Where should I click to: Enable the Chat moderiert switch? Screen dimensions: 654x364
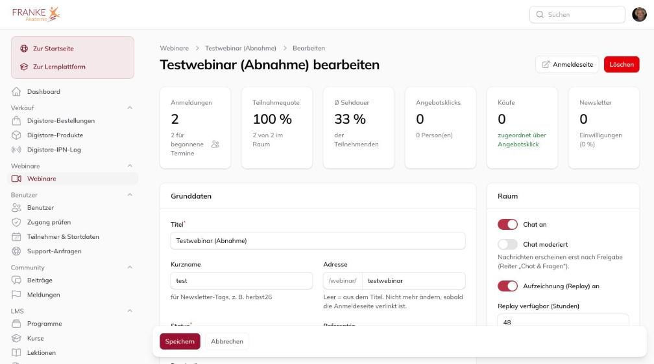(507, 244)
